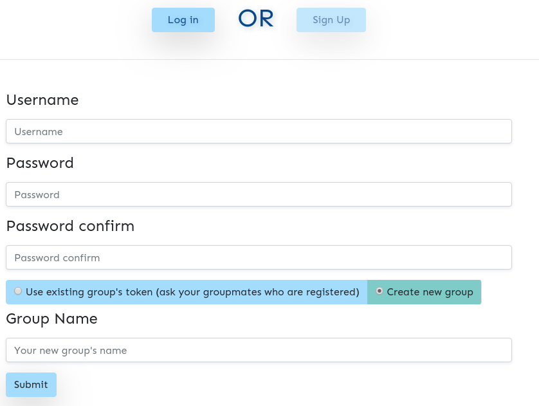Click the OR text between buttons
The width and height of the screenshot is (539, 406).
pos(256,19)
